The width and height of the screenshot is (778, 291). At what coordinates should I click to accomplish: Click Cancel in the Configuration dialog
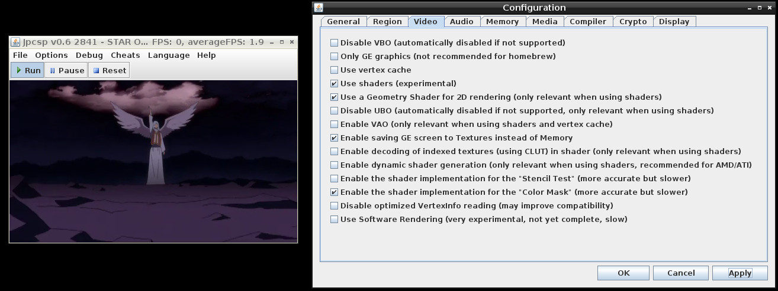click(681, 273)
